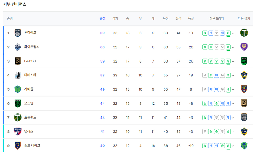Image resolution: width=253 pixels, height=152 pixels.
Task: Click the San Diego team logo in row 1
Action: (18, 33)
